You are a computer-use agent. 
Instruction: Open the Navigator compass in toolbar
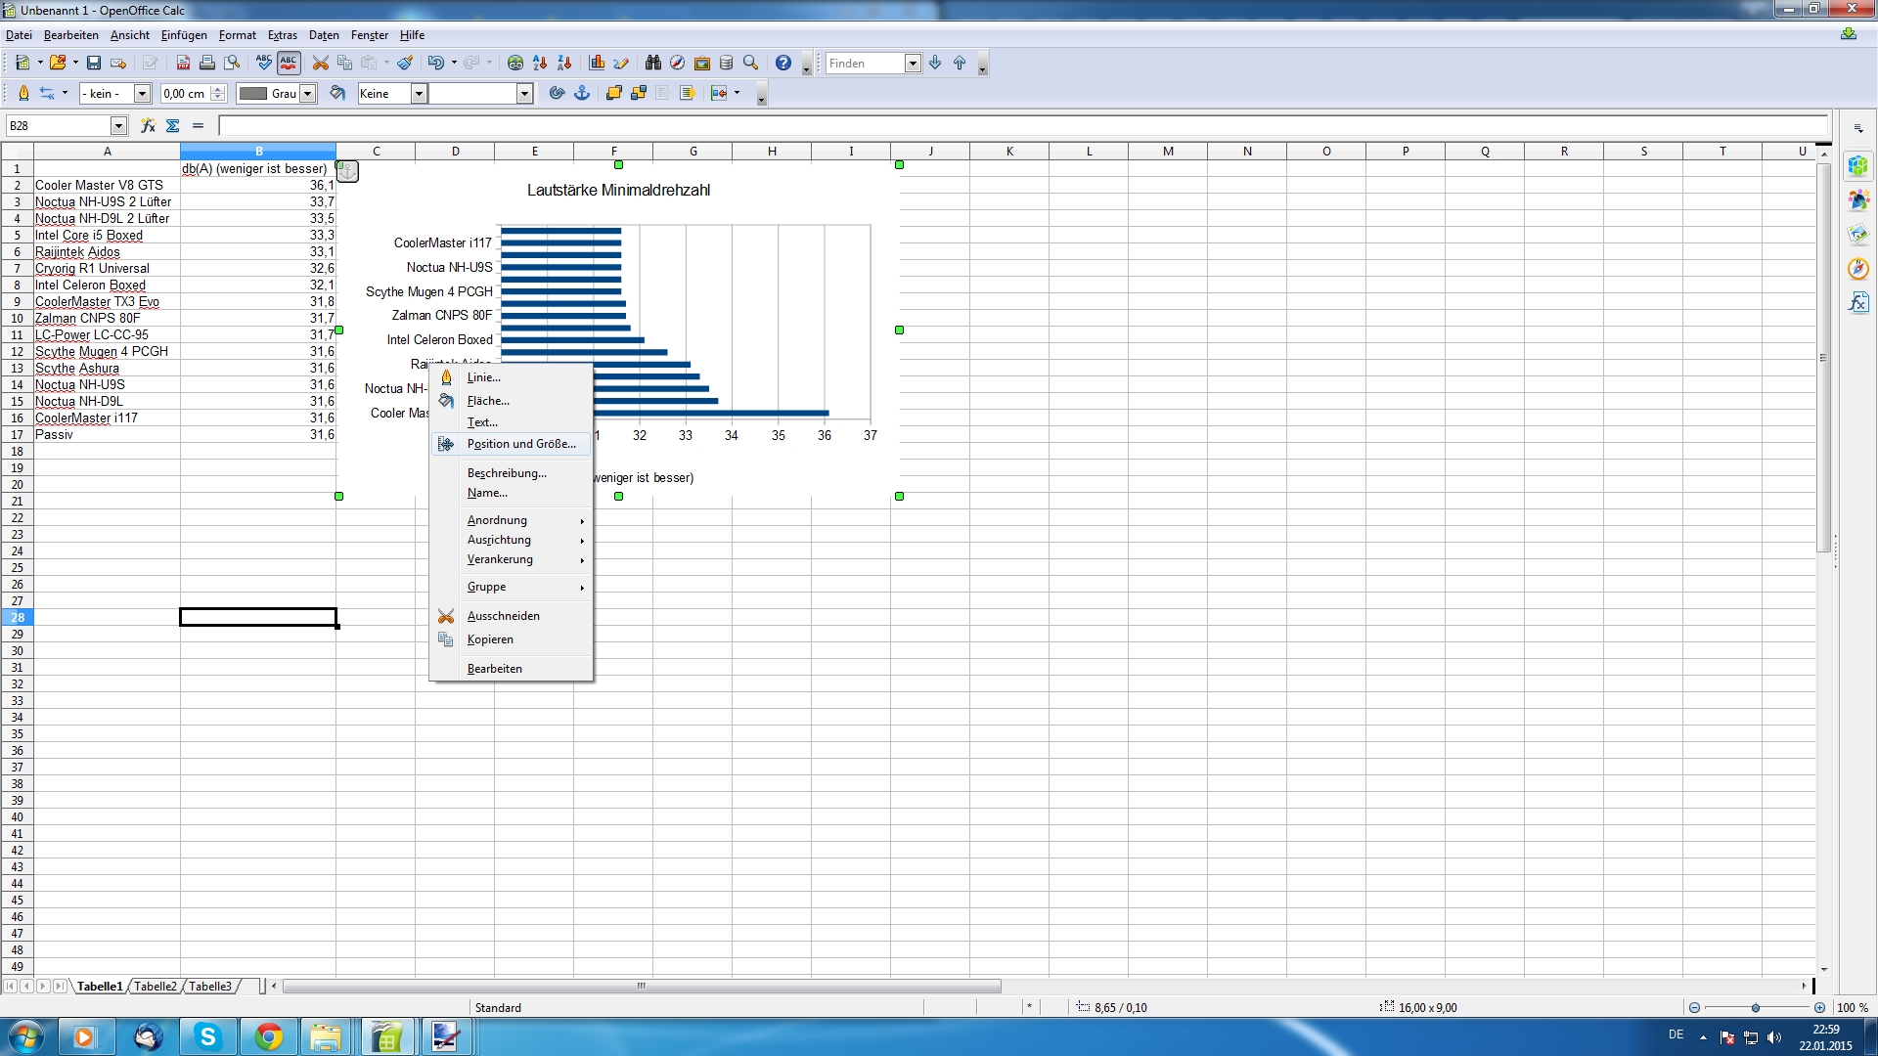677,64
